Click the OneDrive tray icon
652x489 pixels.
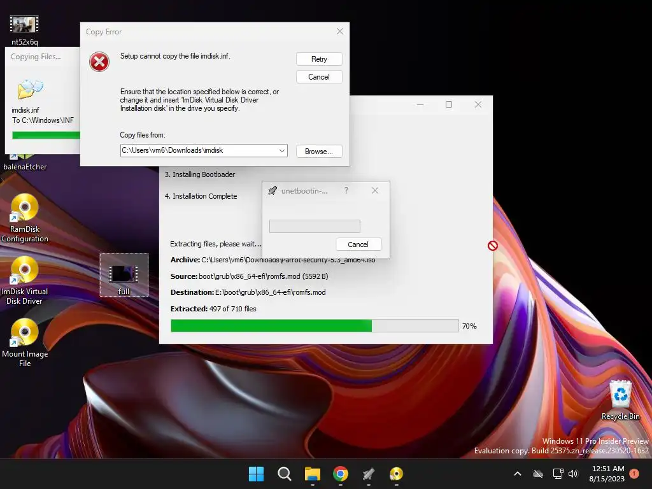[x=538, y=474]
